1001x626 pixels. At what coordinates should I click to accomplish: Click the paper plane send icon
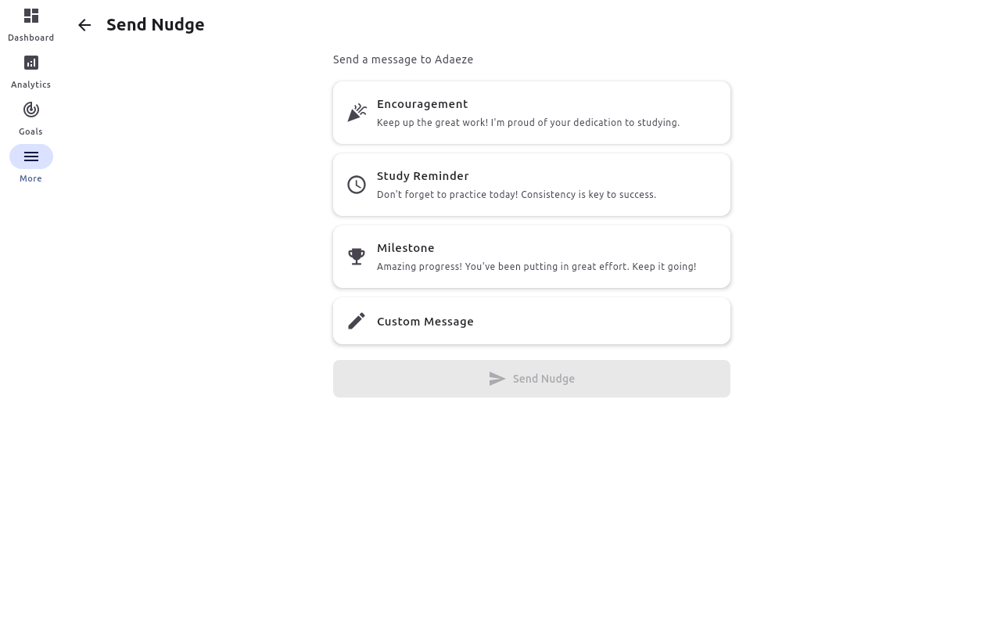click(x=497, y=379)
